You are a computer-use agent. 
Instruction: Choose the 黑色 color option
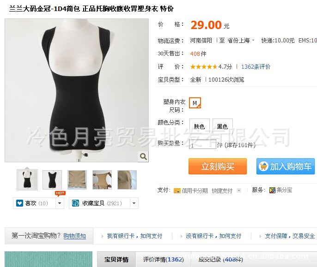(222, 126)
